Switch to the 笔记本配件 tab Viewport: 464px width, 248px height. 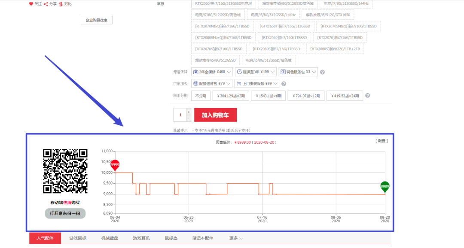click(203, 238)
